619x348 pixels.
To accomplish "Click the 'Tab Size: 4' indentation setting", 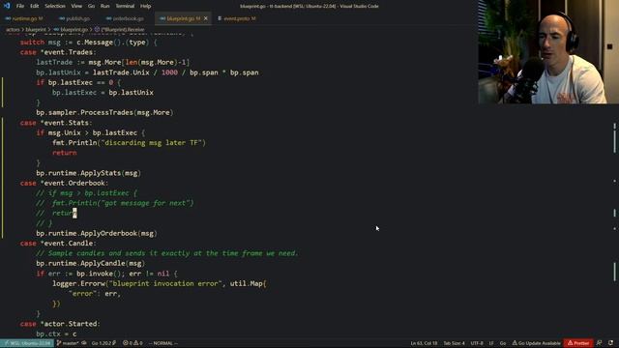I will (454, 343).
